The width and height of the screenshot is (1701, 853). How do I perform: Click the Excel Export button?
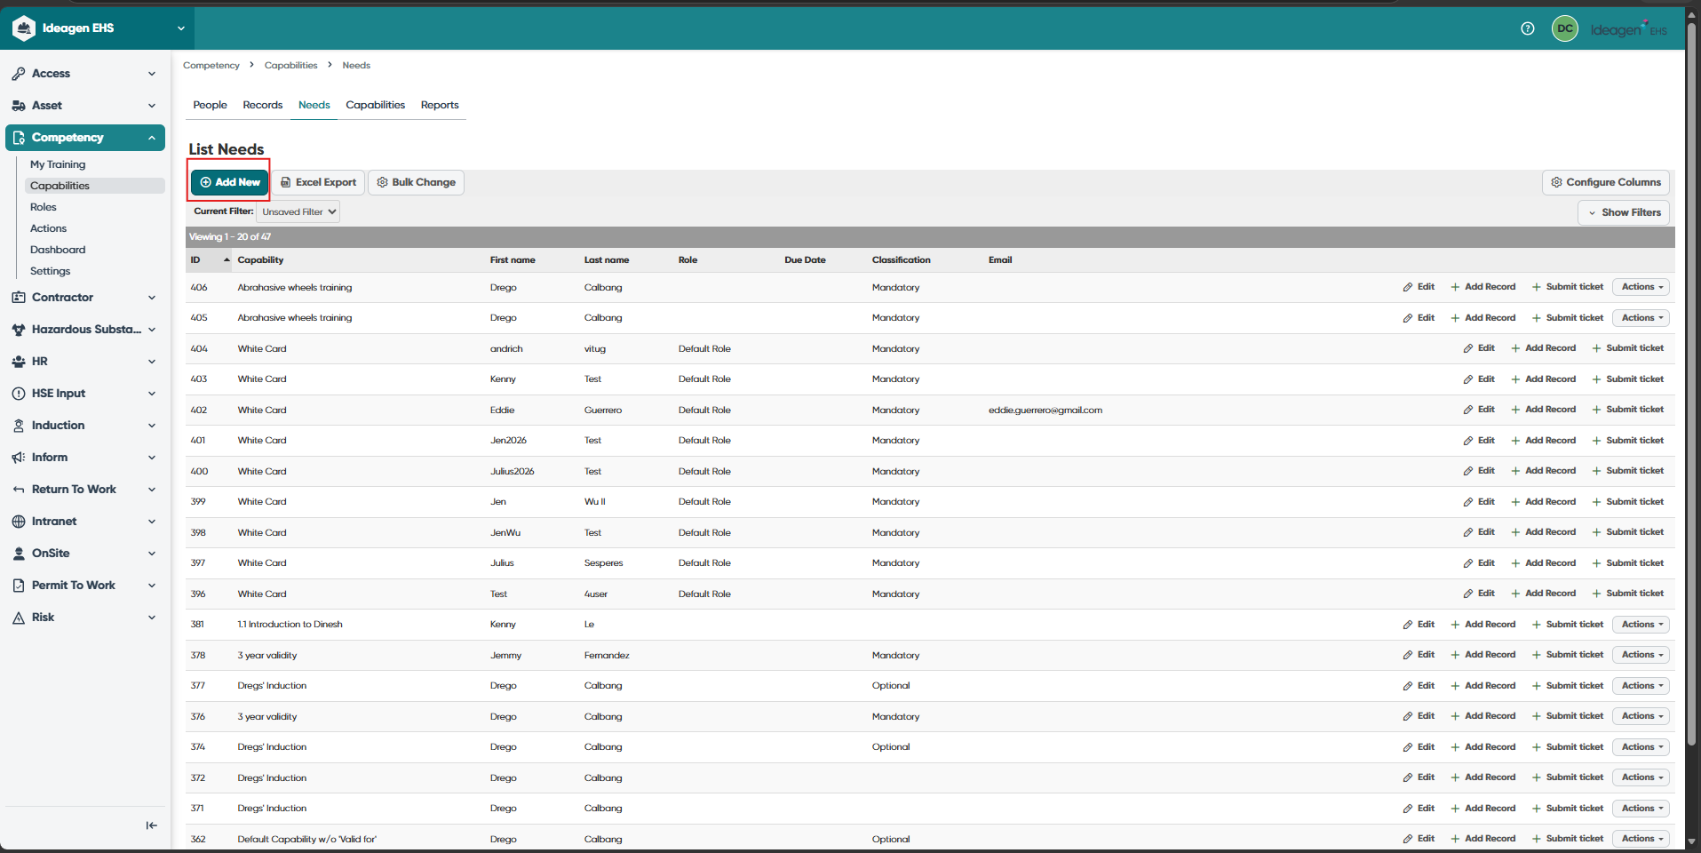pos(318,182)
